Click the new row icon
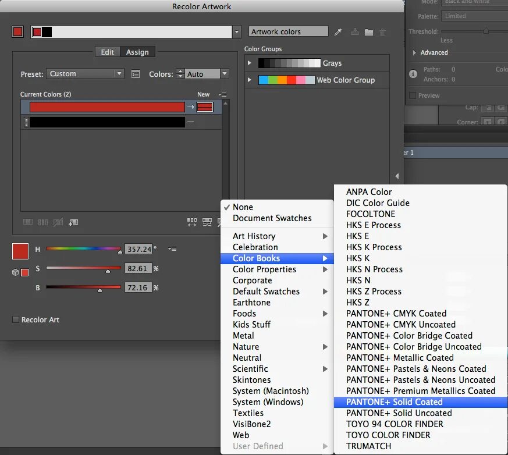 coord(73,222)
